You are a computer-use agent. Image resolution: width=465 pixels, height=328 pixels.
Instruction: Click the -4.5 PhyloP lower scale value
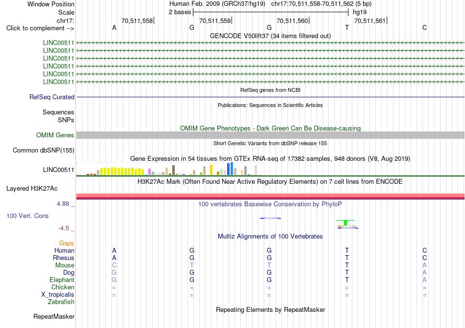pos(64,228)
